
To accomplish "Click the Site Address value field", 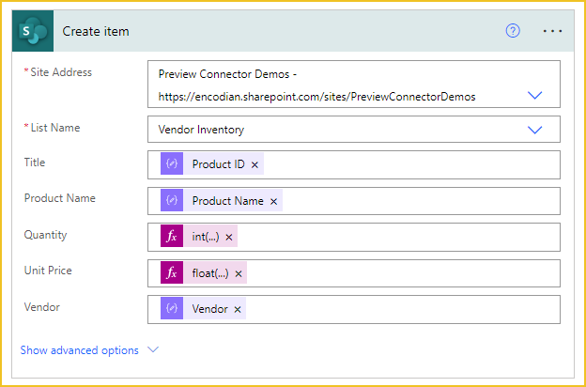I will pyautogui.click(x=354, y=85).
